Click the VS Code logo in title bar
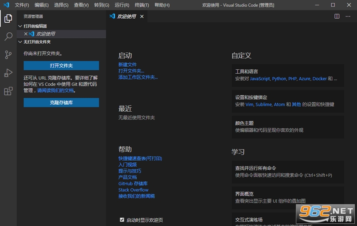The image size is (357, 226). 7,5
